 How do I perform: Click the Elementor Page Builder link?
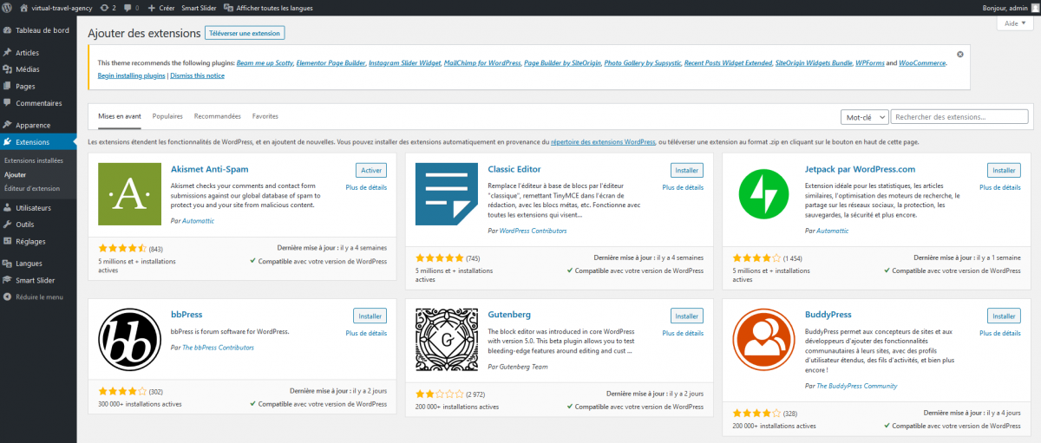click(330, 63)
